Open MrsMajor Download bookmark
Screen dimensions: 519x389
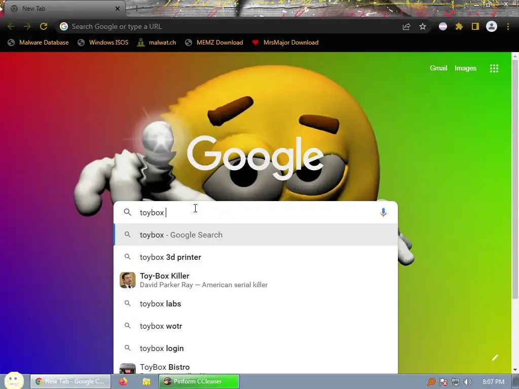[285, 43]
